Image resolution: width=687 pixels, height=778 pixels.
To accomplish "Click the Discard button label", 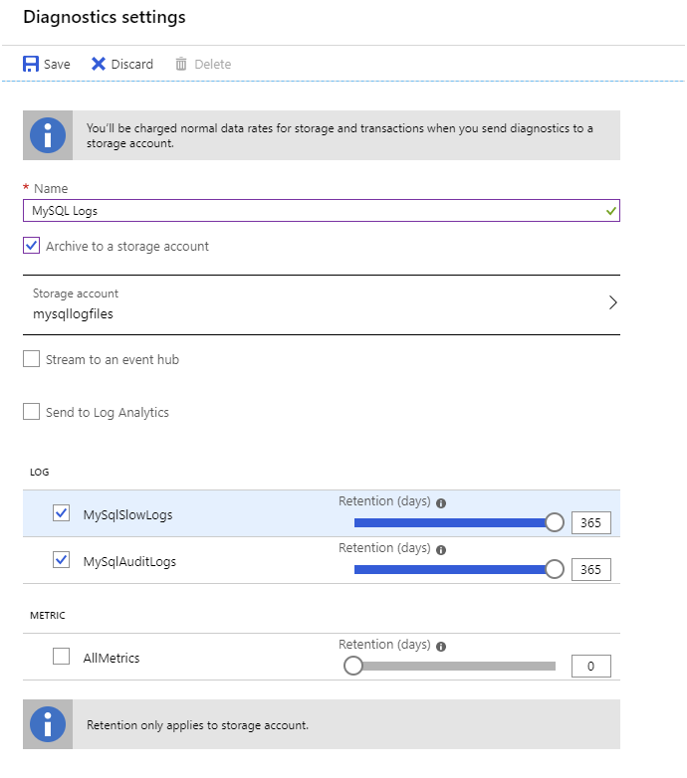I will (132, 65).
